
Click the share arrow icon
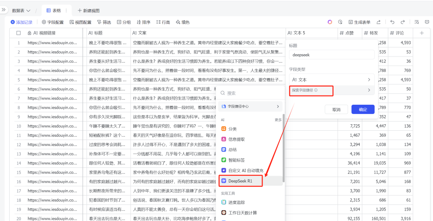pyautogui.click(x=378, y=22)
